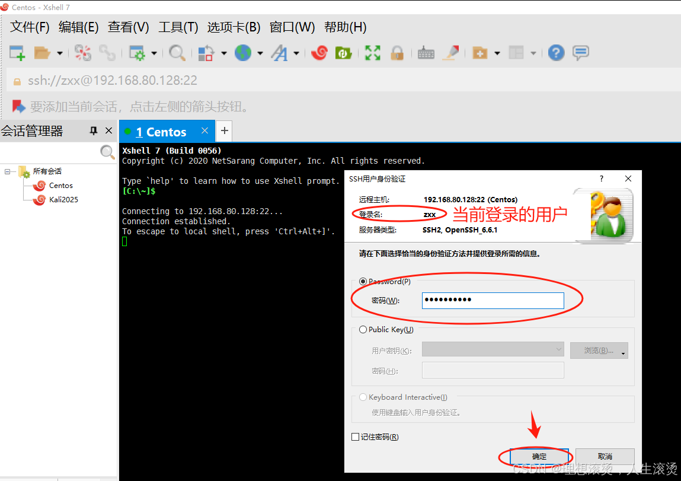
Task: Select the Keyboard Interactive(I) radio button
Action: (363, 397)
